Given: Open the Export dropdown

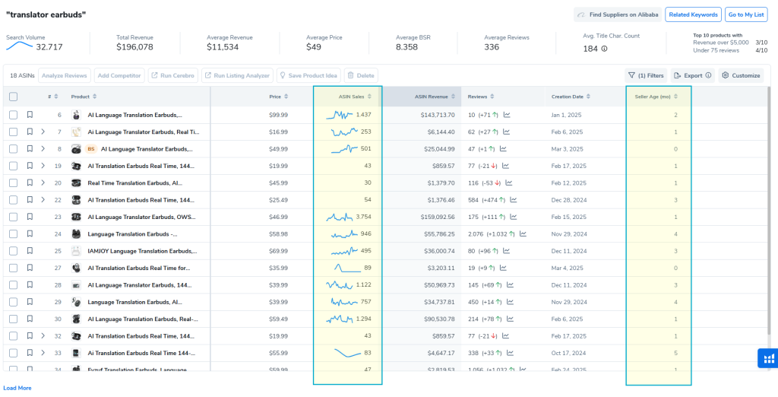Looking at the screenshot, I should (692, 75).
